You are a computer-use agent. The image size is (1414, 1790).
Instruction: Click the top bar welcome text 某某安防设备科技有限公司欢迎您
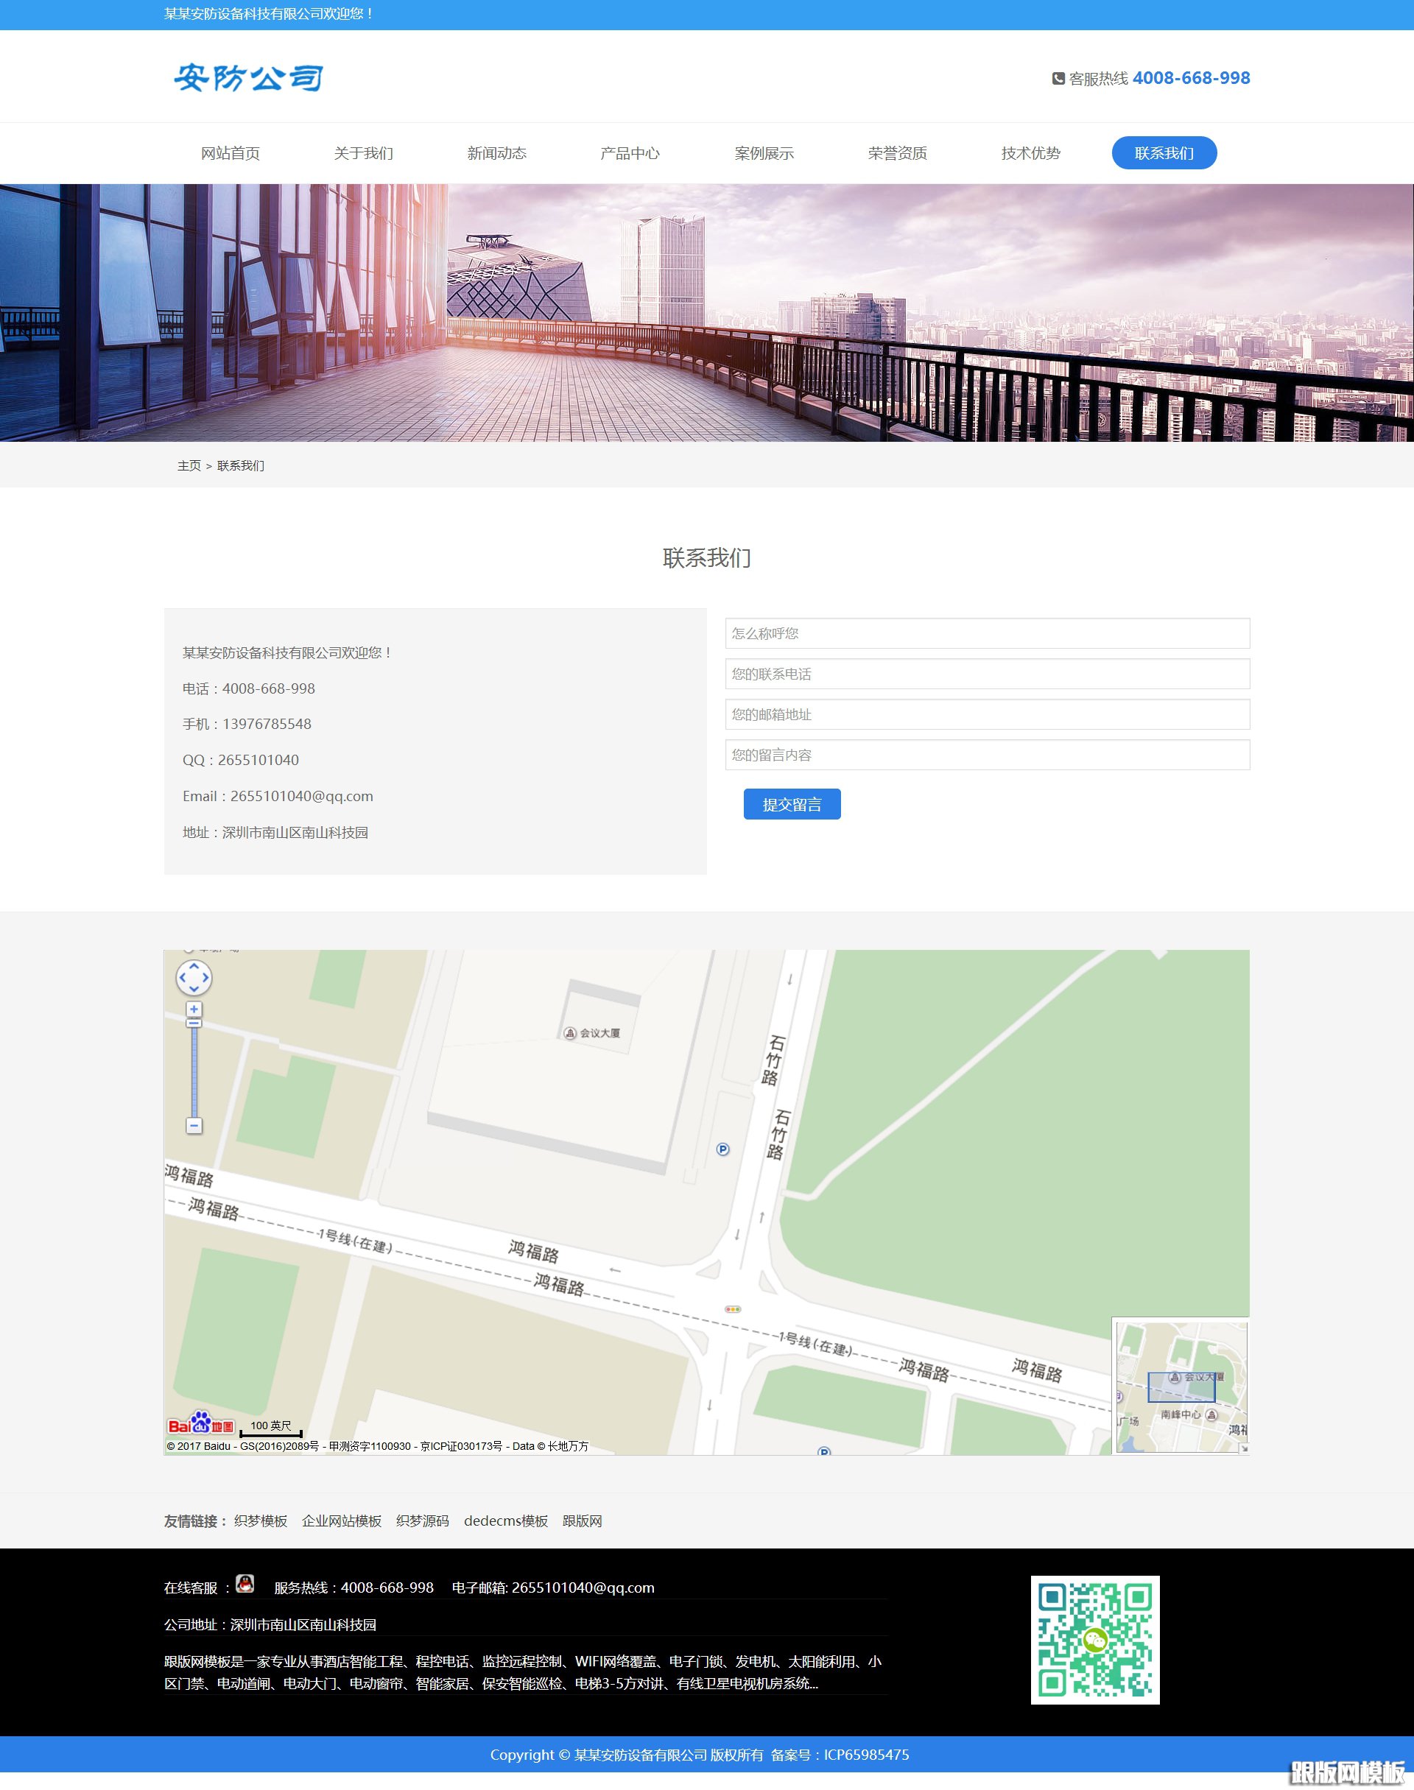pos(269,14)
